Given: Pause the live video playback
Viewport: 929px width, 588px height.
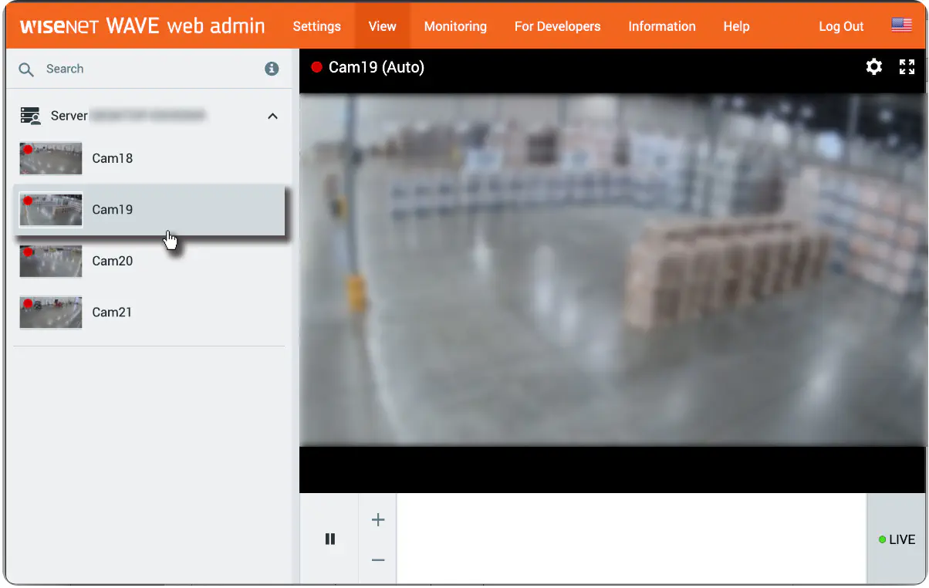Looking at the screenshot, I should [x=330, y=539].
